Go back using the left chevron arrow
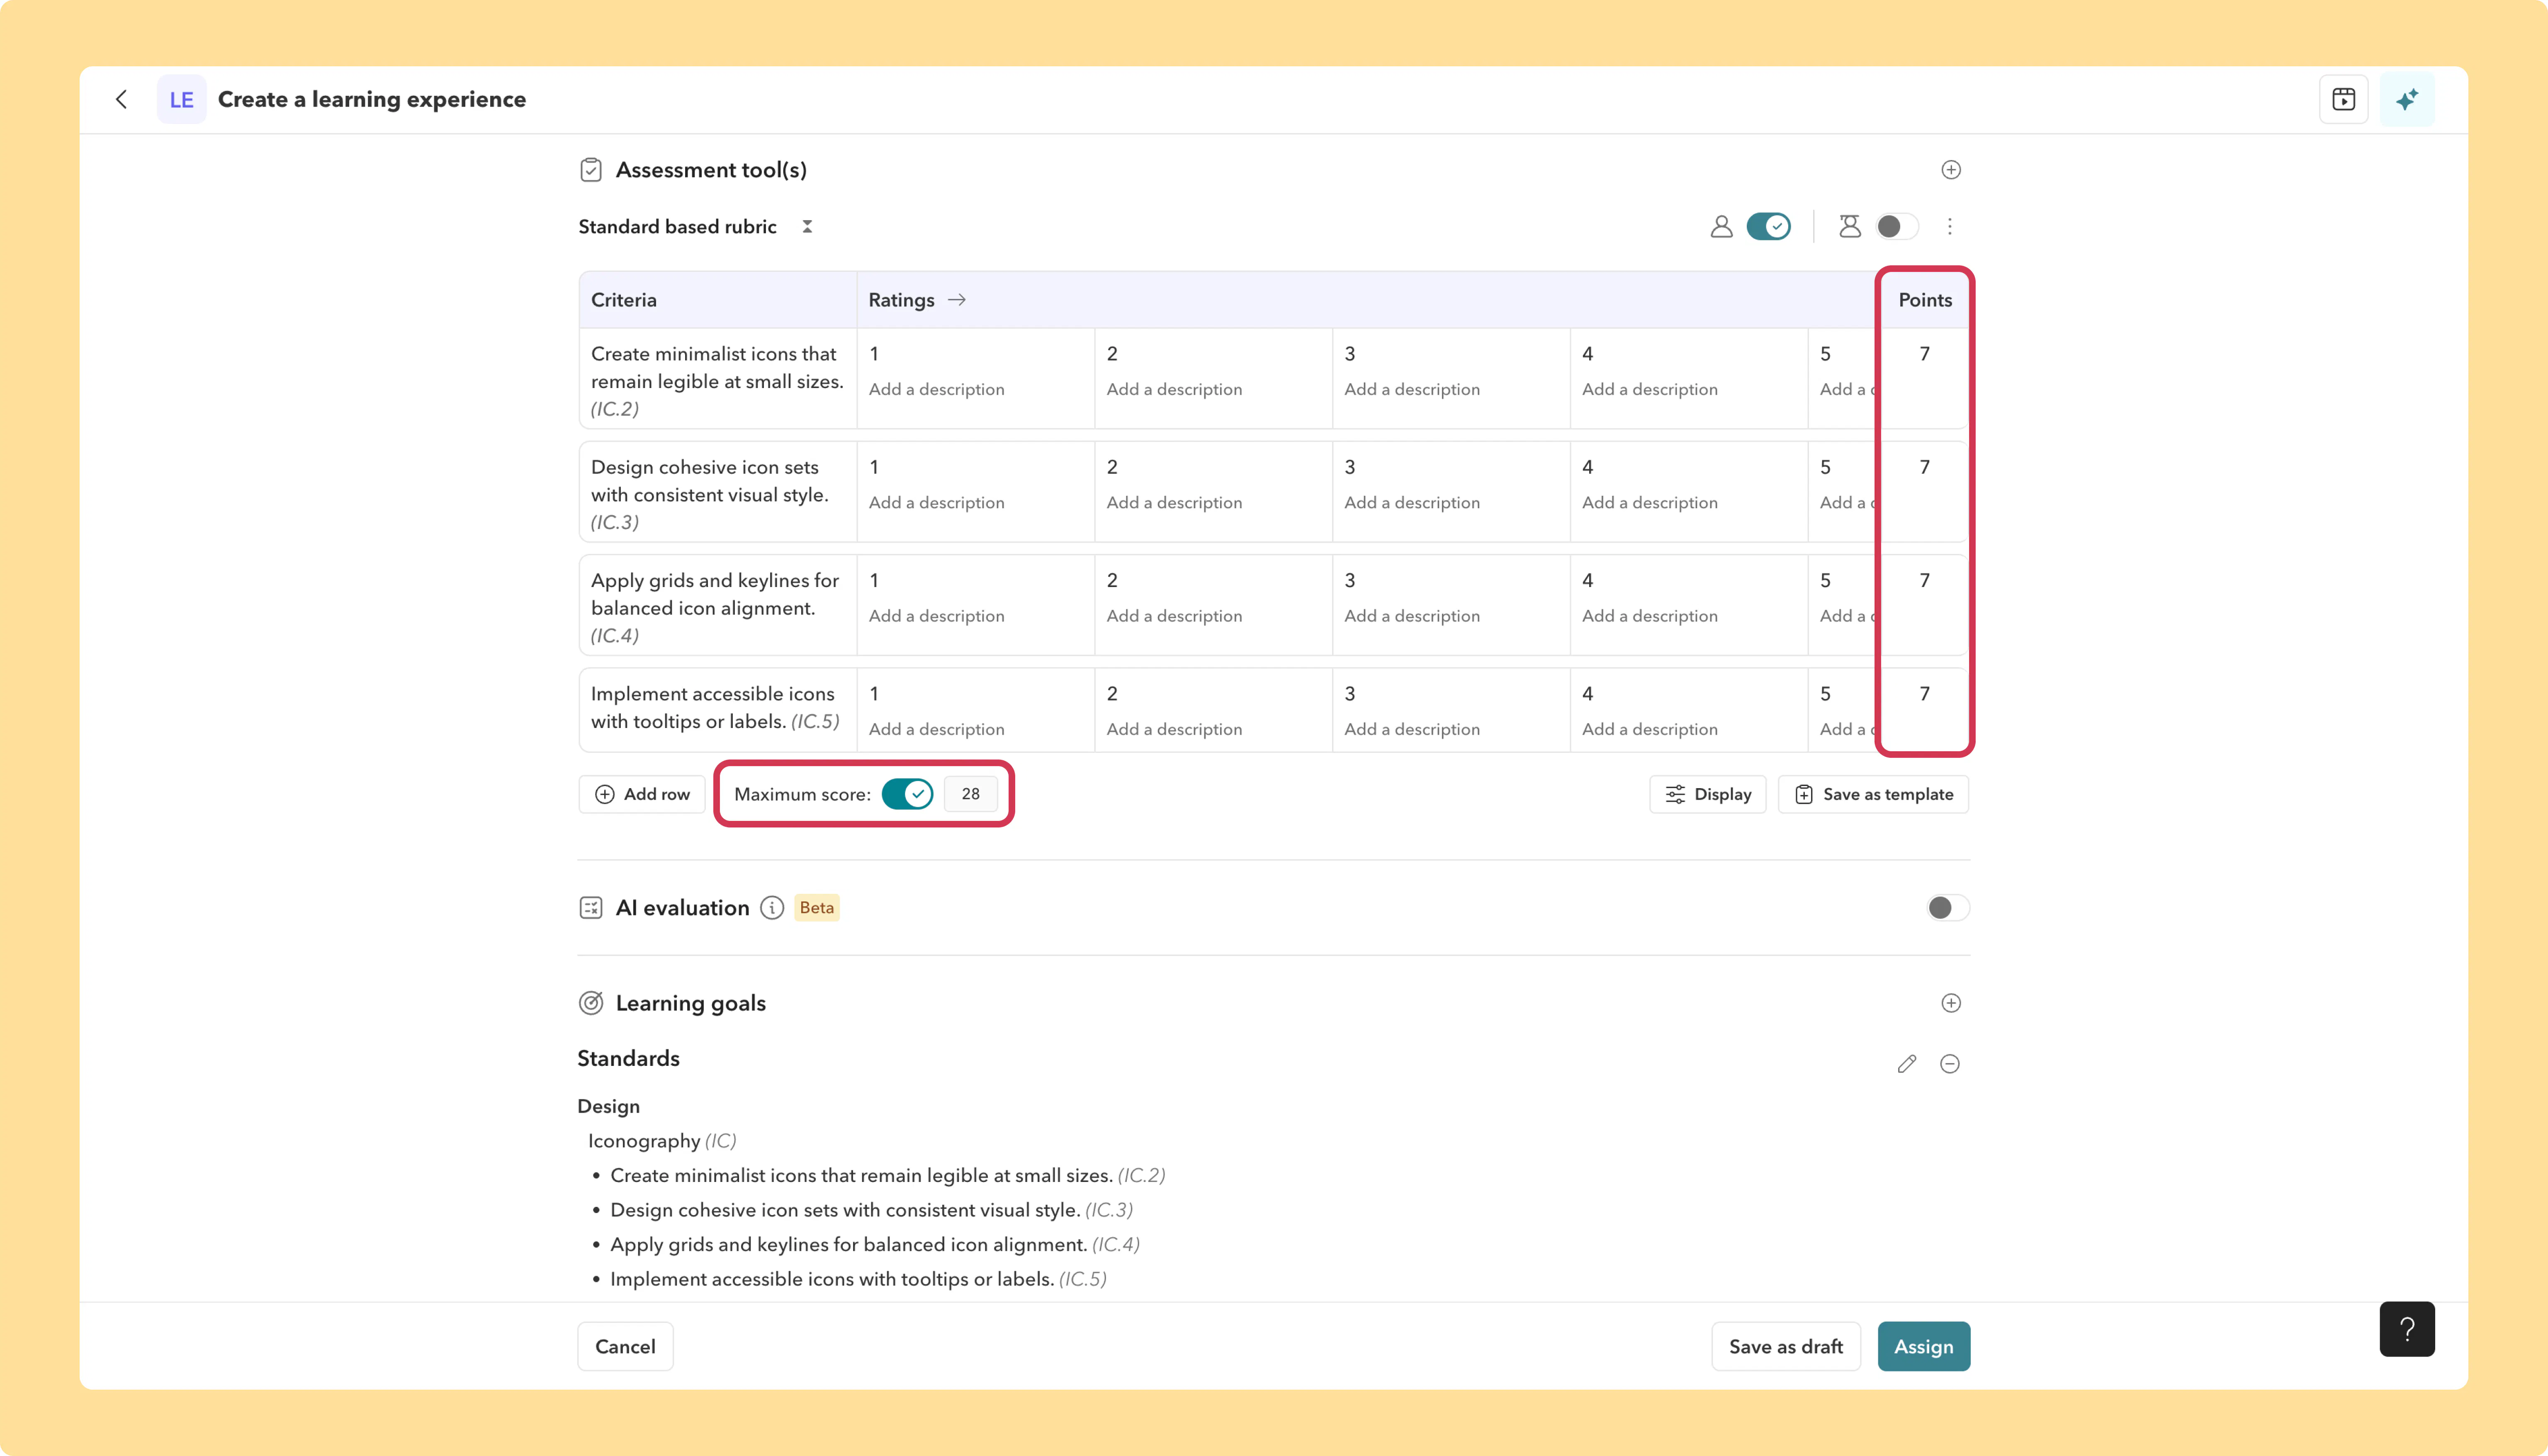The height and width of the screenshot is (1456, 2548). 121,99
